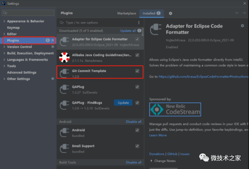
Task: Toggle the Adapter for Eclipse Code Formatter checkbox
Action: [x=137, y=39]
